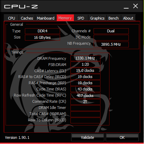Select the Mainboard tab
144x144 pixels.
coord(46,18)
